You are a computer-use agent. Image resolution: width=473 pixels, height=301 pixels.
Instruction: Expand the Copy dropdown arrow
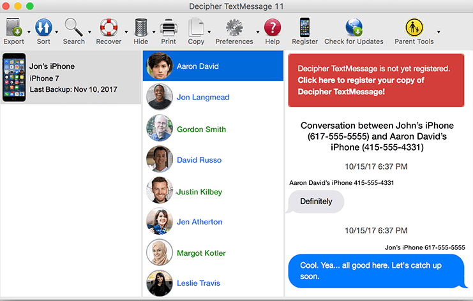pos(209,32)
